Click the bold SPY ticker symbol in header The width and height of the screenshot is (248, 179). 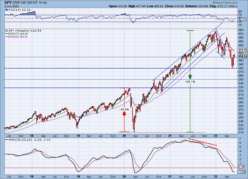(x=8, y=2)
